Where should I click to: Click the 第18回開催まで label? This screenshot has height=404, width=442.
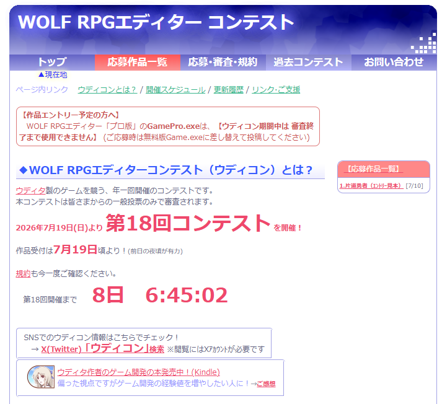[x=50, y=299]
